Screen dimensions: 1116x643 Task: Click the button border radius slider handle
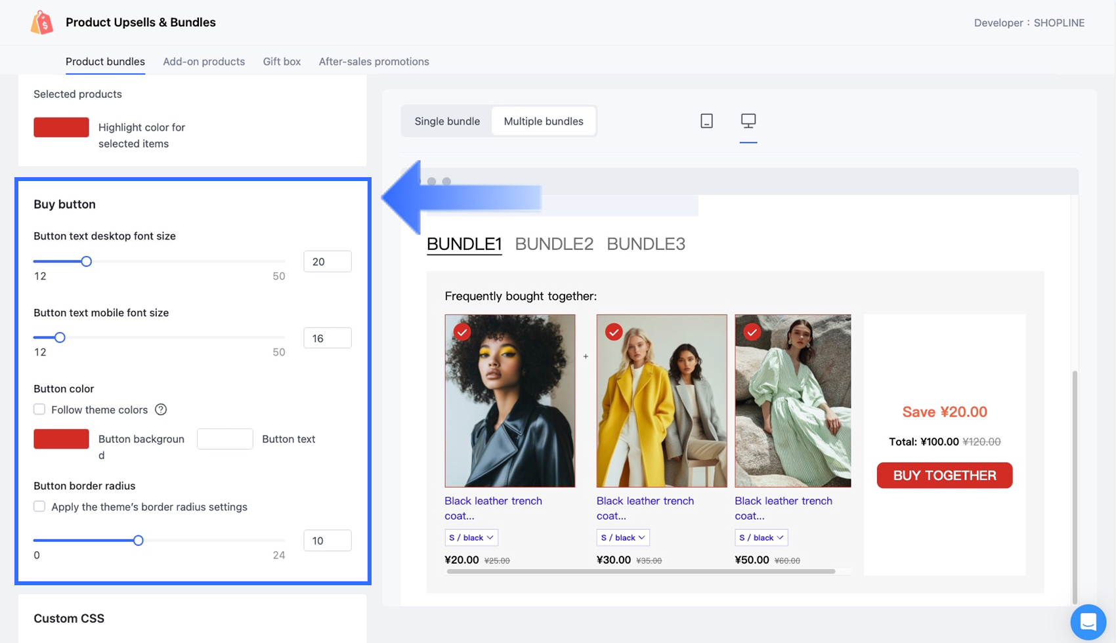click(138, 541)
